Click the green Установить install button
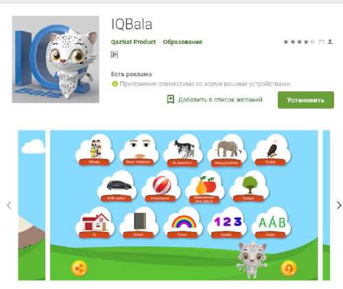Viewport: 343px width, 289px height. point(306,100)
